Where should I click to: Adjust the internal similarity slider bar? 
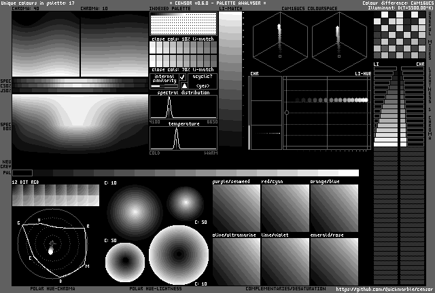click(164, 86)
